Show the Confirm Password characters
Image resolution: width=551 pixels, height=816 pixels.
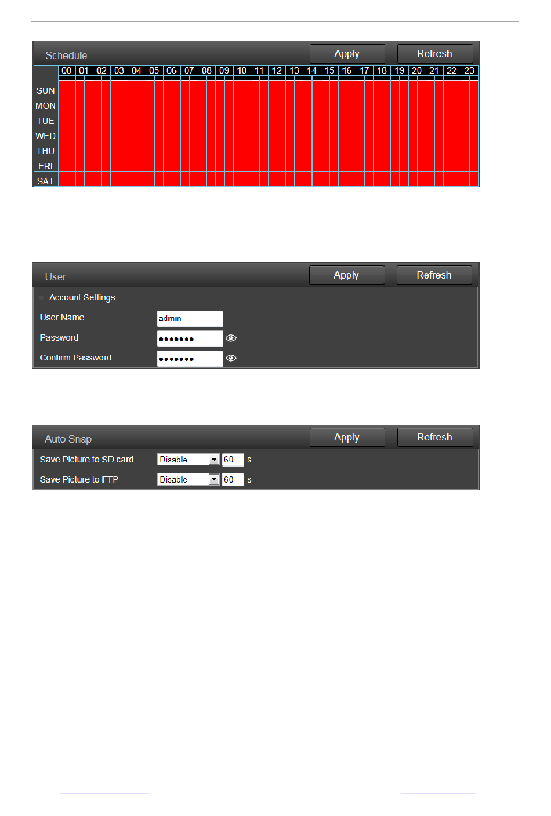(231, 358)
